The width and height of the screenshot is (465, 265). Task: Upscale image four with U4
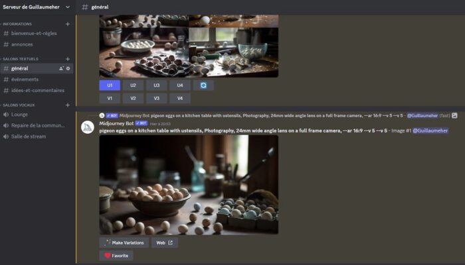tap(180, 85)
